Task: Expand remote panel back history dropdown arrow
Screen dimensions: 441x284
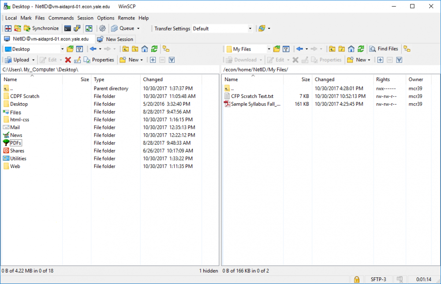Action: (x=306, y=49)
